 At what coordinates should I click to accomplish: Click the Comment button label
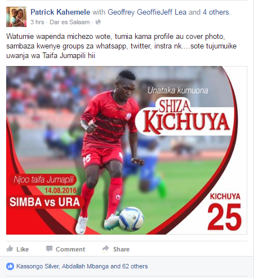coord(70,249)
